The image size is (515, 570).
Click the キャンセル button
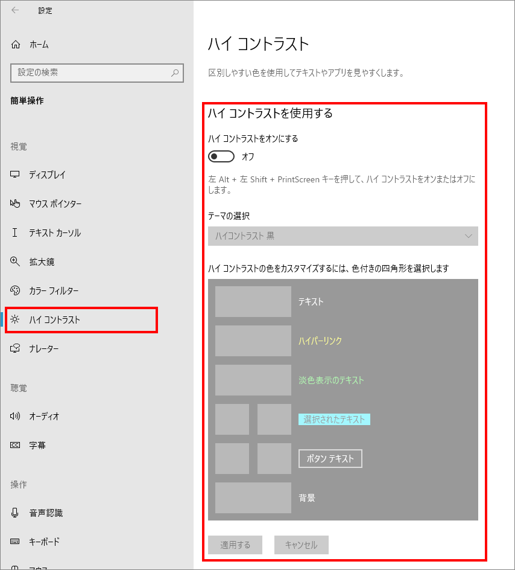(x=302, y=545)
